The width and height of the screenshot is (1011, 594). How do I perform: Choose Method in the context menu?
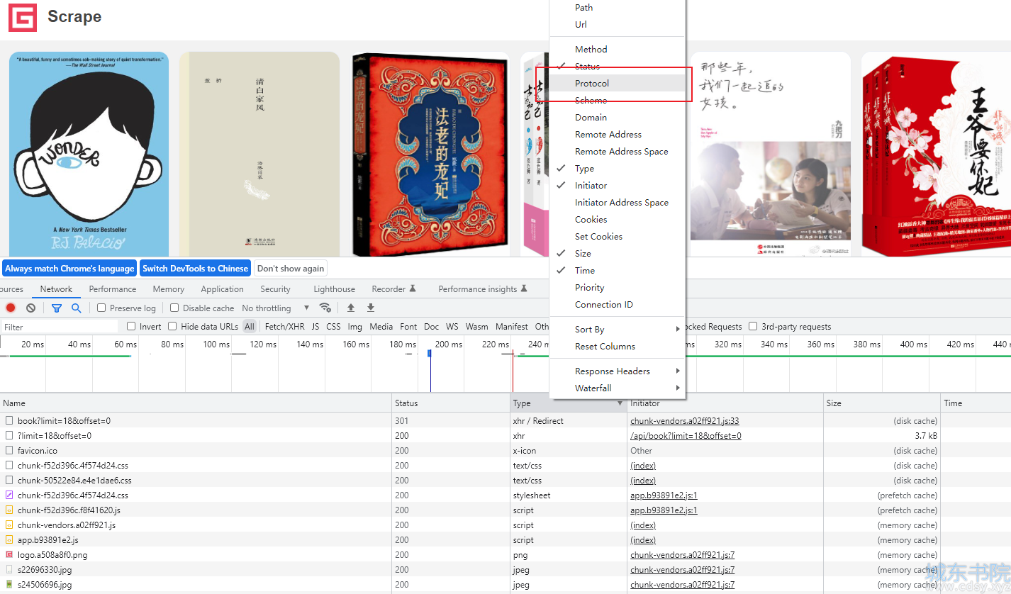pyautogui.click(x=618, y=49)
